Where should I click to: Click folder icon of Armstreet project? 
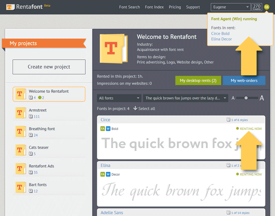(x=20, y=113)
